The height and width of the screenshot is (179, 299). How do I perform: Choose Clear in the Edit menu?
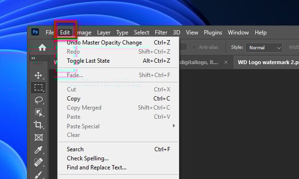(x=118, y=135)
